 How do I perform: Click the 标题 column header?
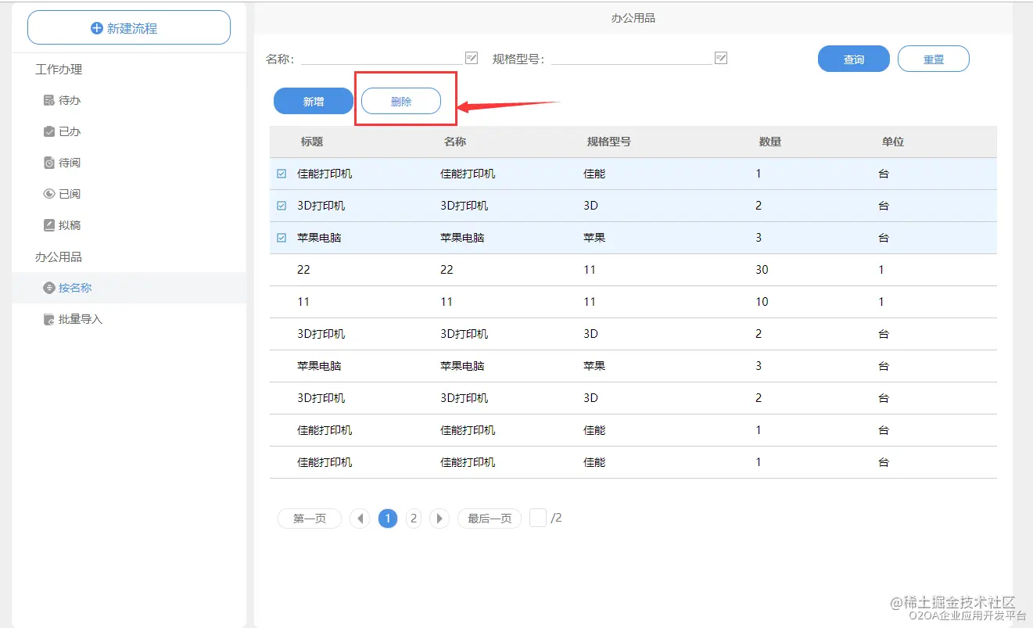312,142
